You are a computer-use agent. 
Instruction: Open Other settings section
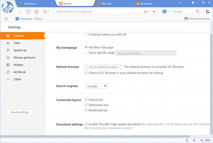[x=23, y=79]
